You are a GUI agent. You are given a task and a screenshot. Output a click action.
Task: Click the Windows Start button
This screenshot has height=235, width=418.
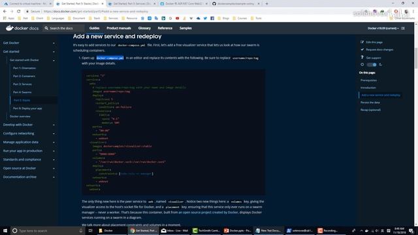(x=5, y=230)
